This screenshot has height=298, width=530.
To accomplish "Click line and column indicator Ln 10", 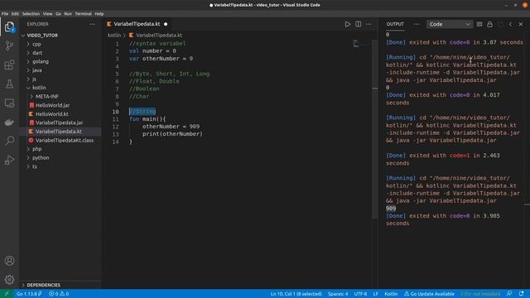I will coord(296,294).
